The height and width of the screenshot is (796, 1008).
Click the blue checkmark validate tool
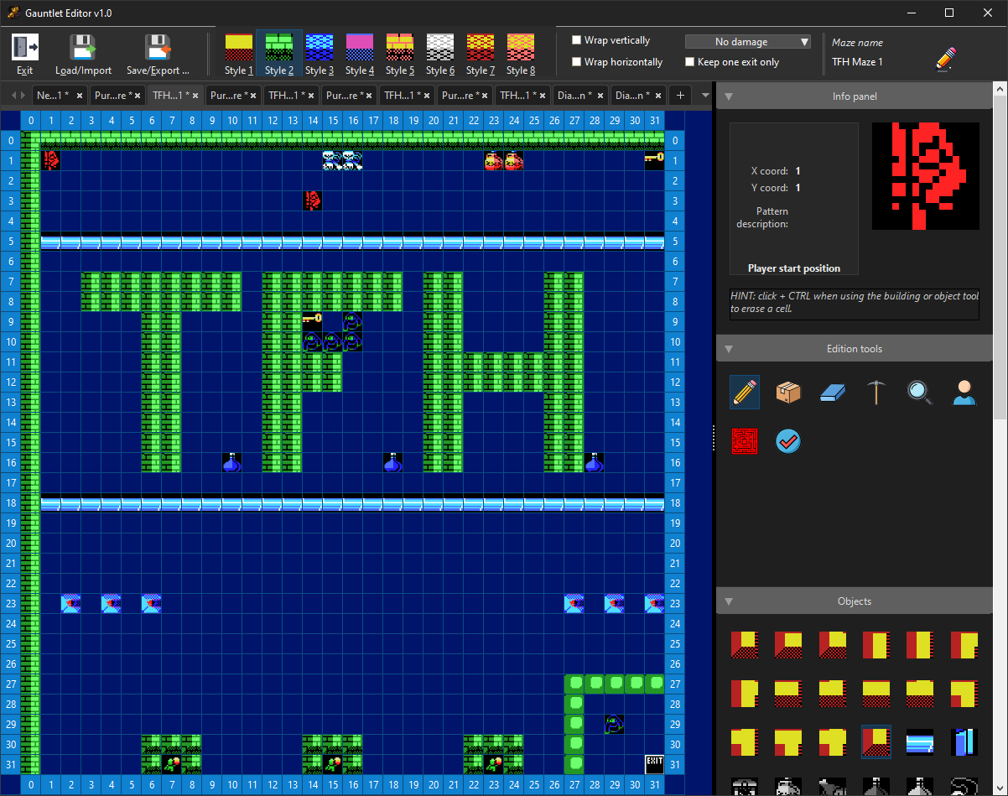point(788,440)
